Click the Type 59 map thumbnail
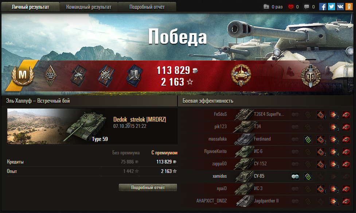This screenshot has height=213, width=356. tap(58, 126)
